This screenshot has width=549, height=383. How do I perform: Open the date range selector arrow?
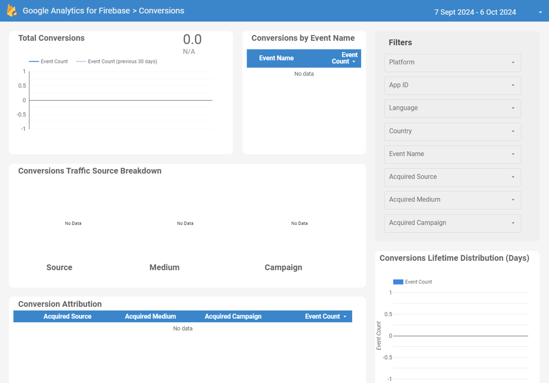[x=540, y=12]
